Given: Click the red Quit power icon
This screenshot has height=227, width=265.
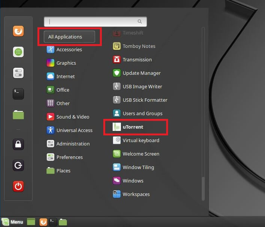Looking at the screenshot, I should tap(18, 186).
